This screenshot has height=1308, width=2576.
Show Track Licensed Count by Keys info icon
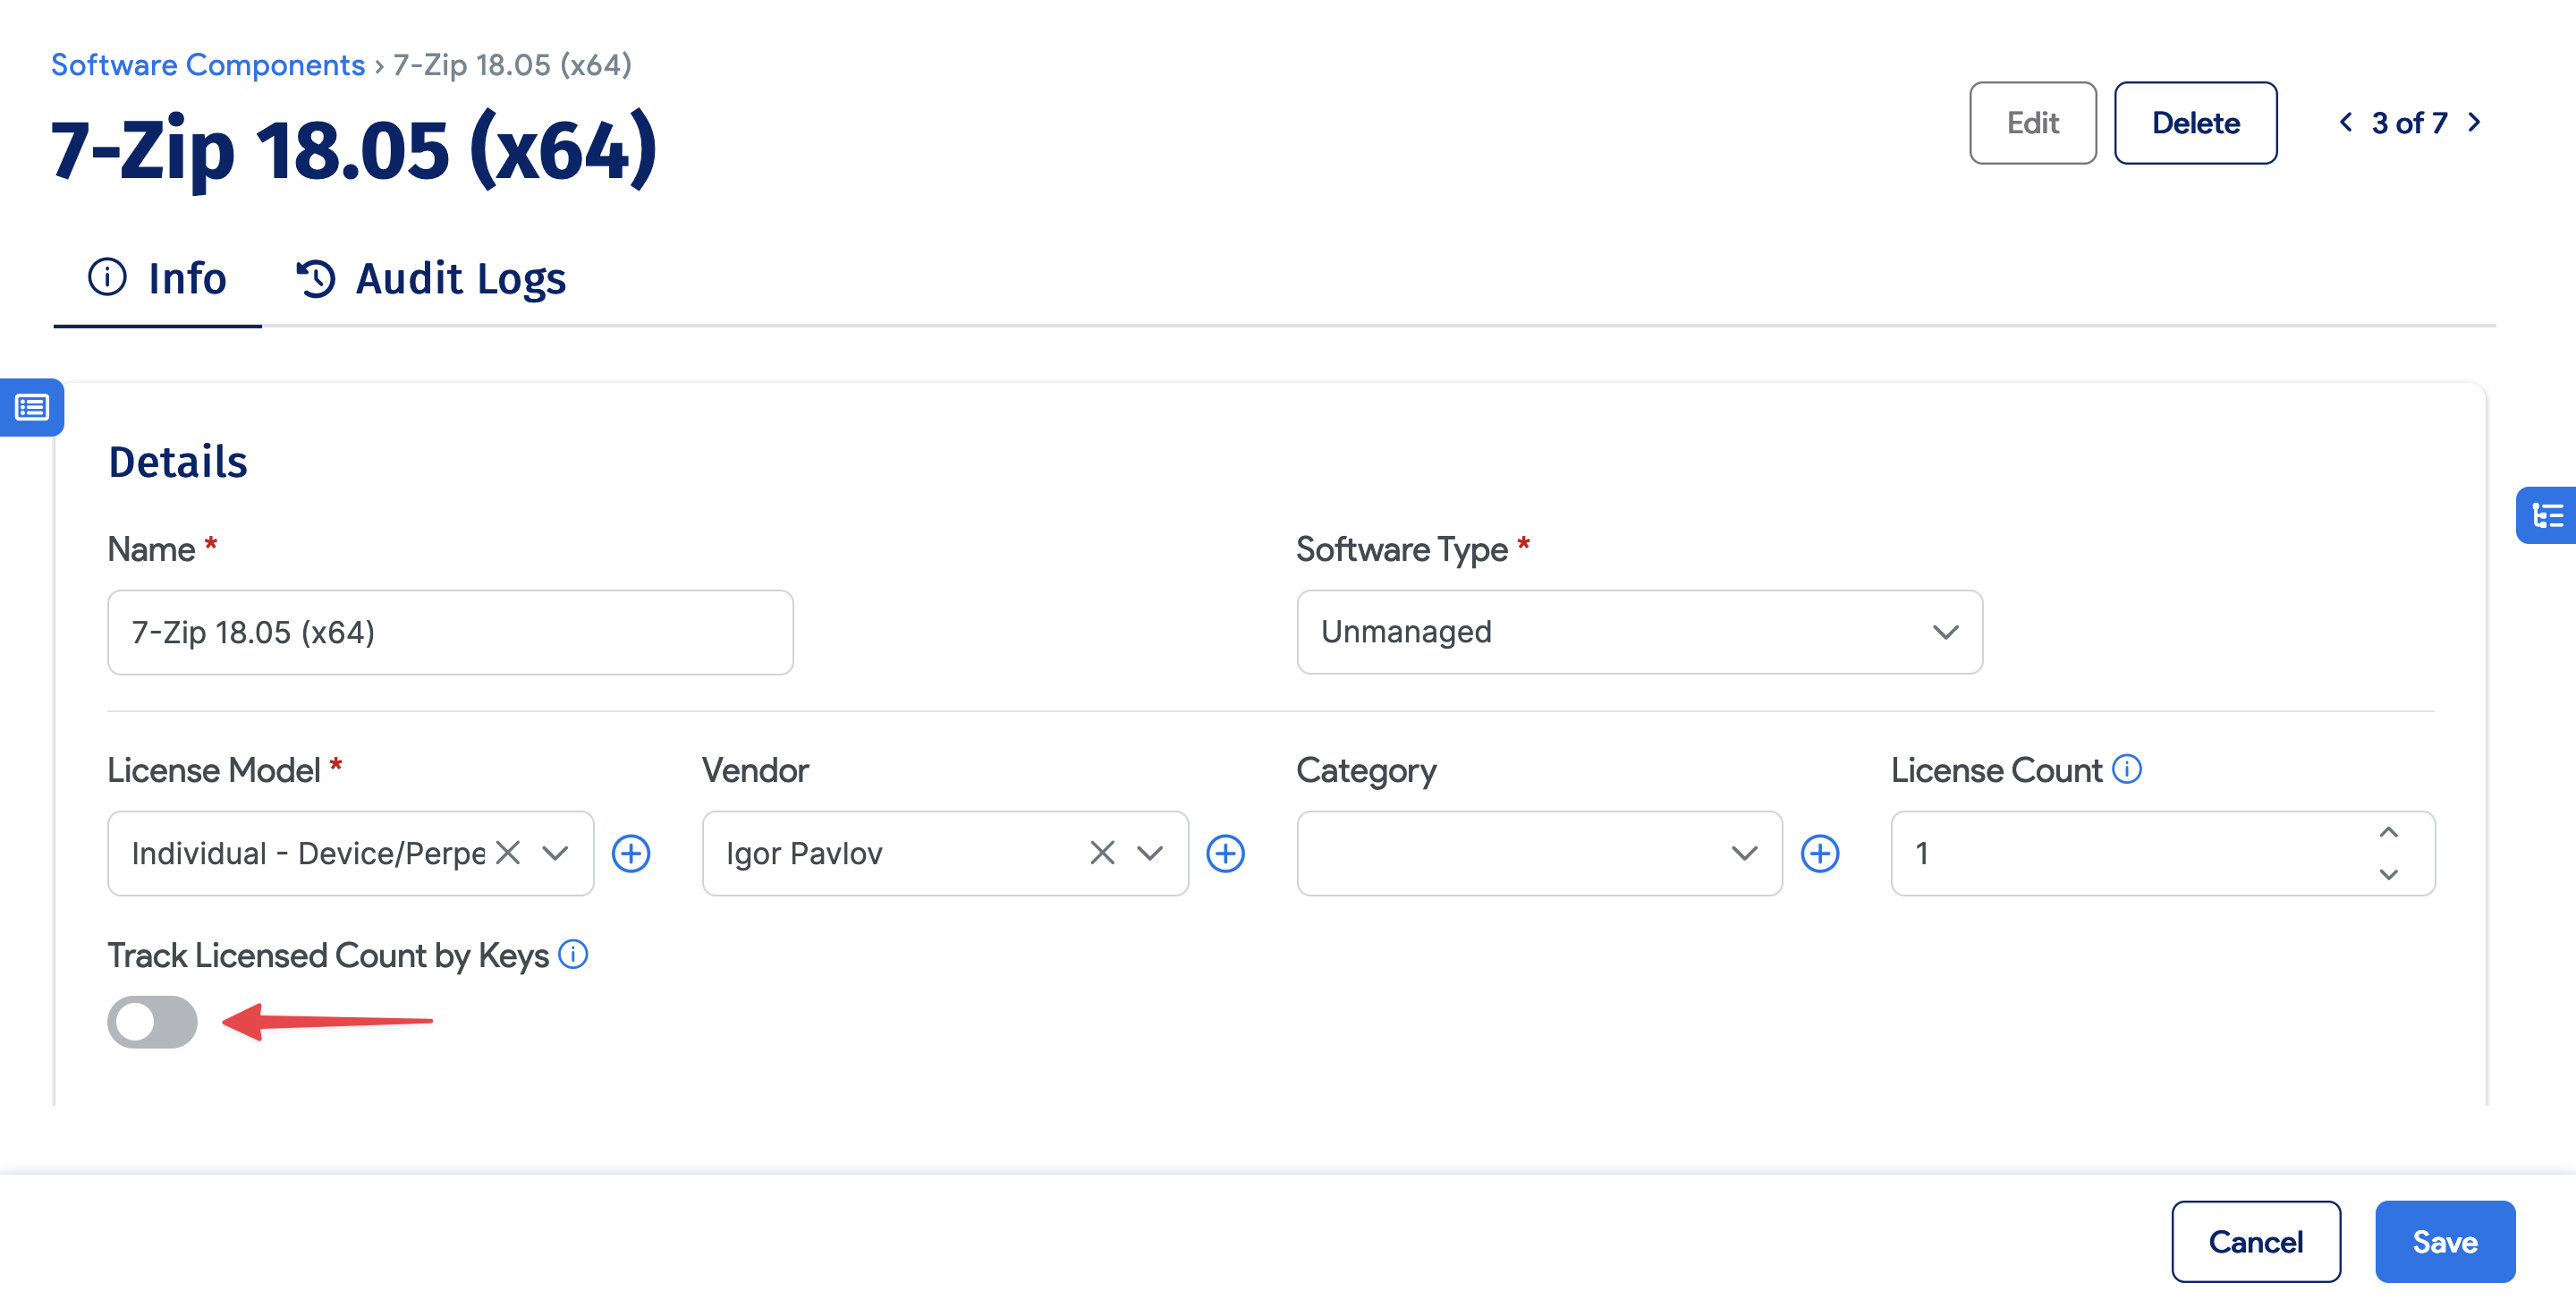click(573, 954)
